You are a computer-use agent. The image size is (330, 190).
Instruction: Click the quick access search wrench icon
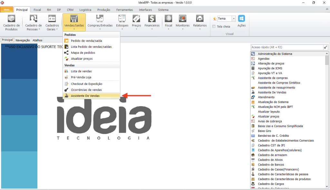tap(325, 47)
